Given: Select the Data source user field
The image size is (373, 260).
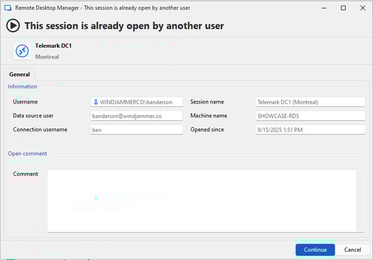Looking at the screenshot, I should pyautogui.click(x=136, y=116).
